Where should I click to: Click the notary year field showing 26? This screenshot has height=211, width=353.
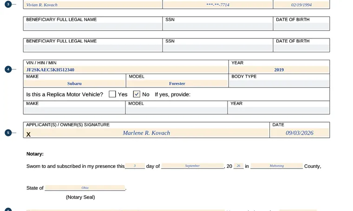point(238,166)
